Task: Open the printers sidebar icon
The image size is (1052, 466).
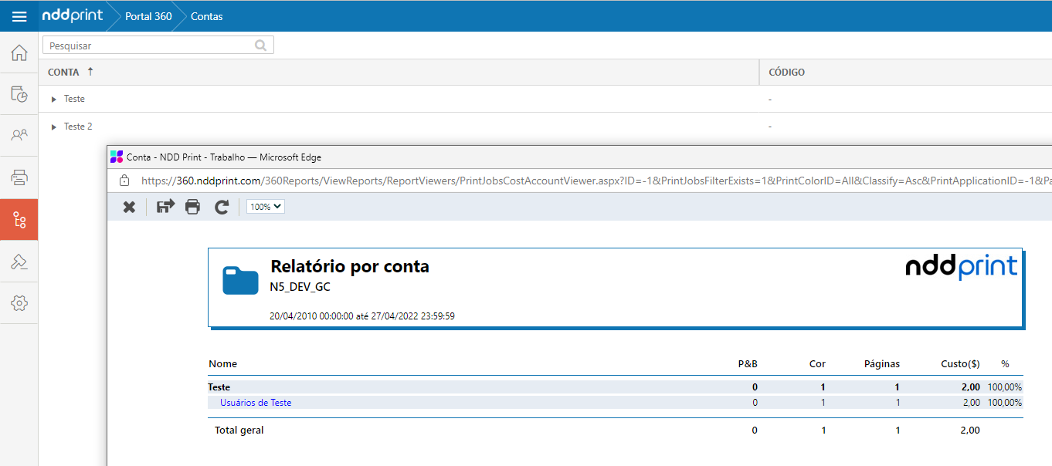Action: point(19,178)
